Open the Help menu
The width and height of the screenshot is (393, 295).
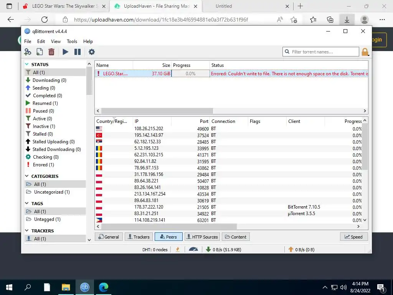tap(88, 41)
